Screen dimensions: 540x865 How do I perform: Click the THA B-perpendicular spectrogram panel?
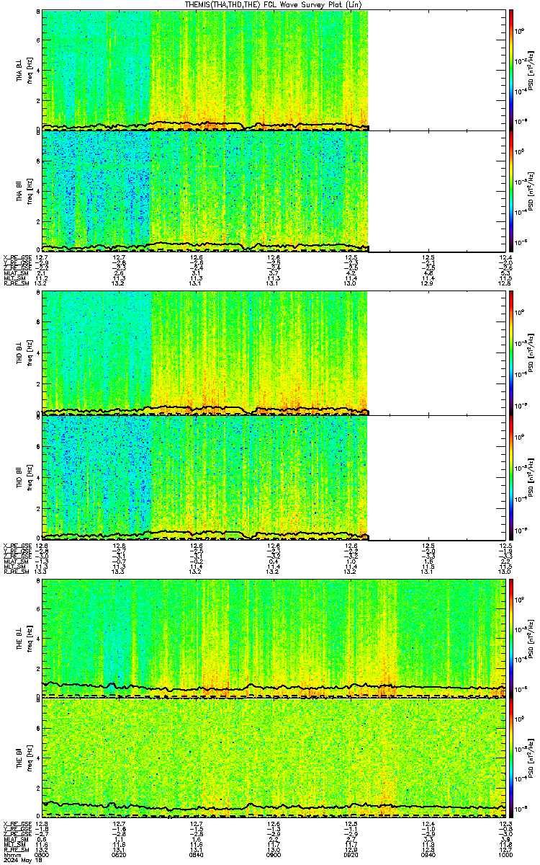click(x=274, y=70)
